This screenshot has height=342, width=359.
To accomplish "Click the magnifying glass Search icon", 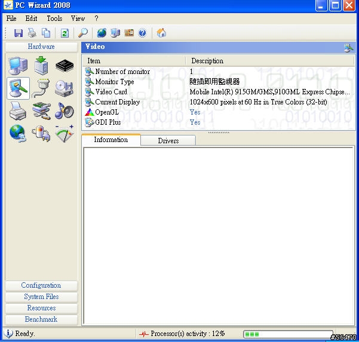I will pyautogui.click(x=83, y=33).
